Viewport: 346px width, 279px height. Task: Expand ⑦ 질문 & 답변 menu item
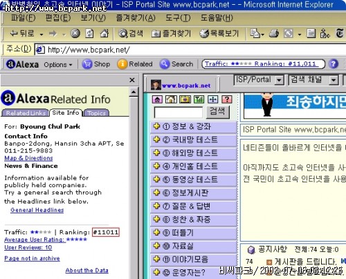[x=193, y=206]
